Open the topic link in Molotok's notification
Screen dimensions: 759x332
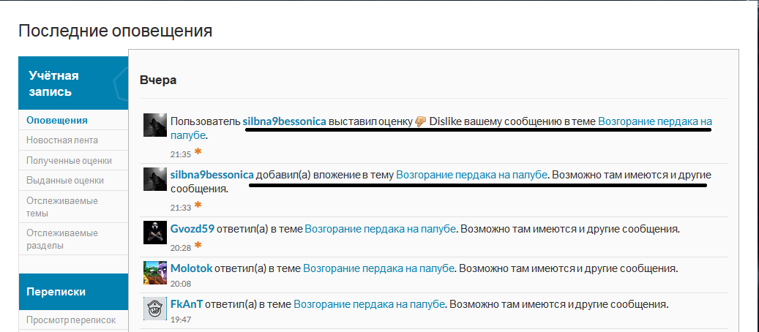tap(378, 268)
